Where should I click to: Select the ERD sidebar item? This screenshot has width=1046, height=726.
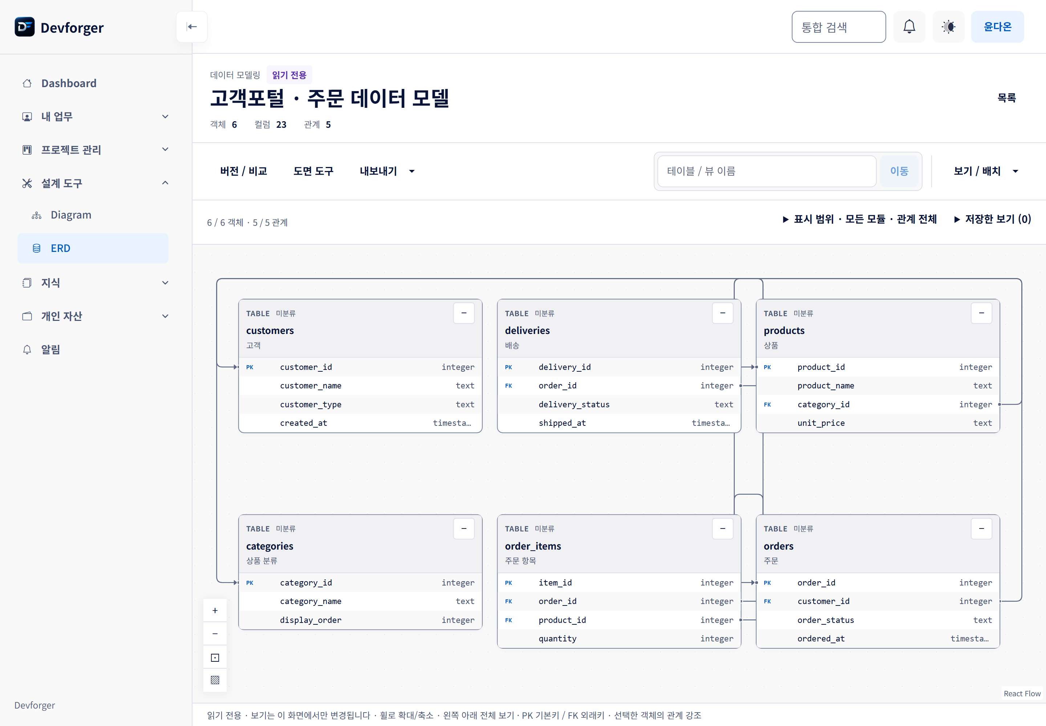[93, 248]
